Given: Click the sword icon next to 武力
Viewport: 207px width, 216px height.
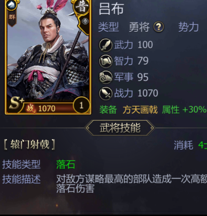Looking at the screenshot, I should (x=106, y=45).
